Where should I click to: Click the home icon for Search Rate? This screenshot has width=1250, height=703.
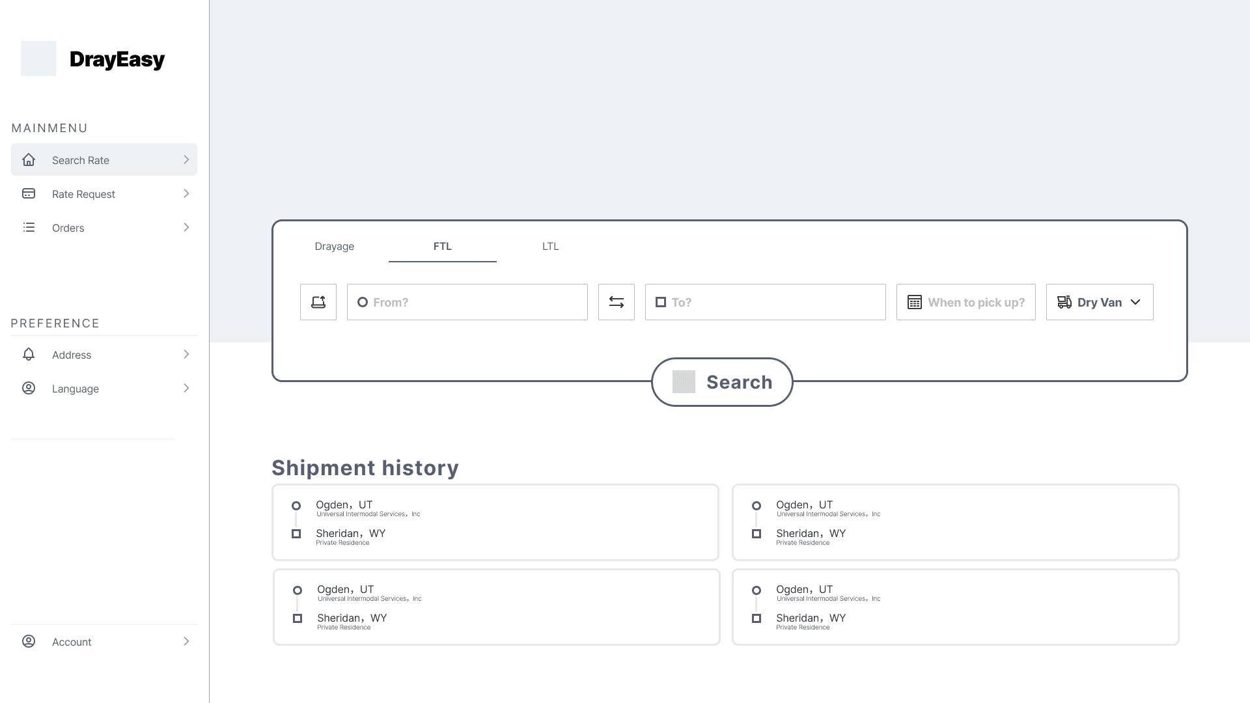pyautogui.click(x=29, y=160)
